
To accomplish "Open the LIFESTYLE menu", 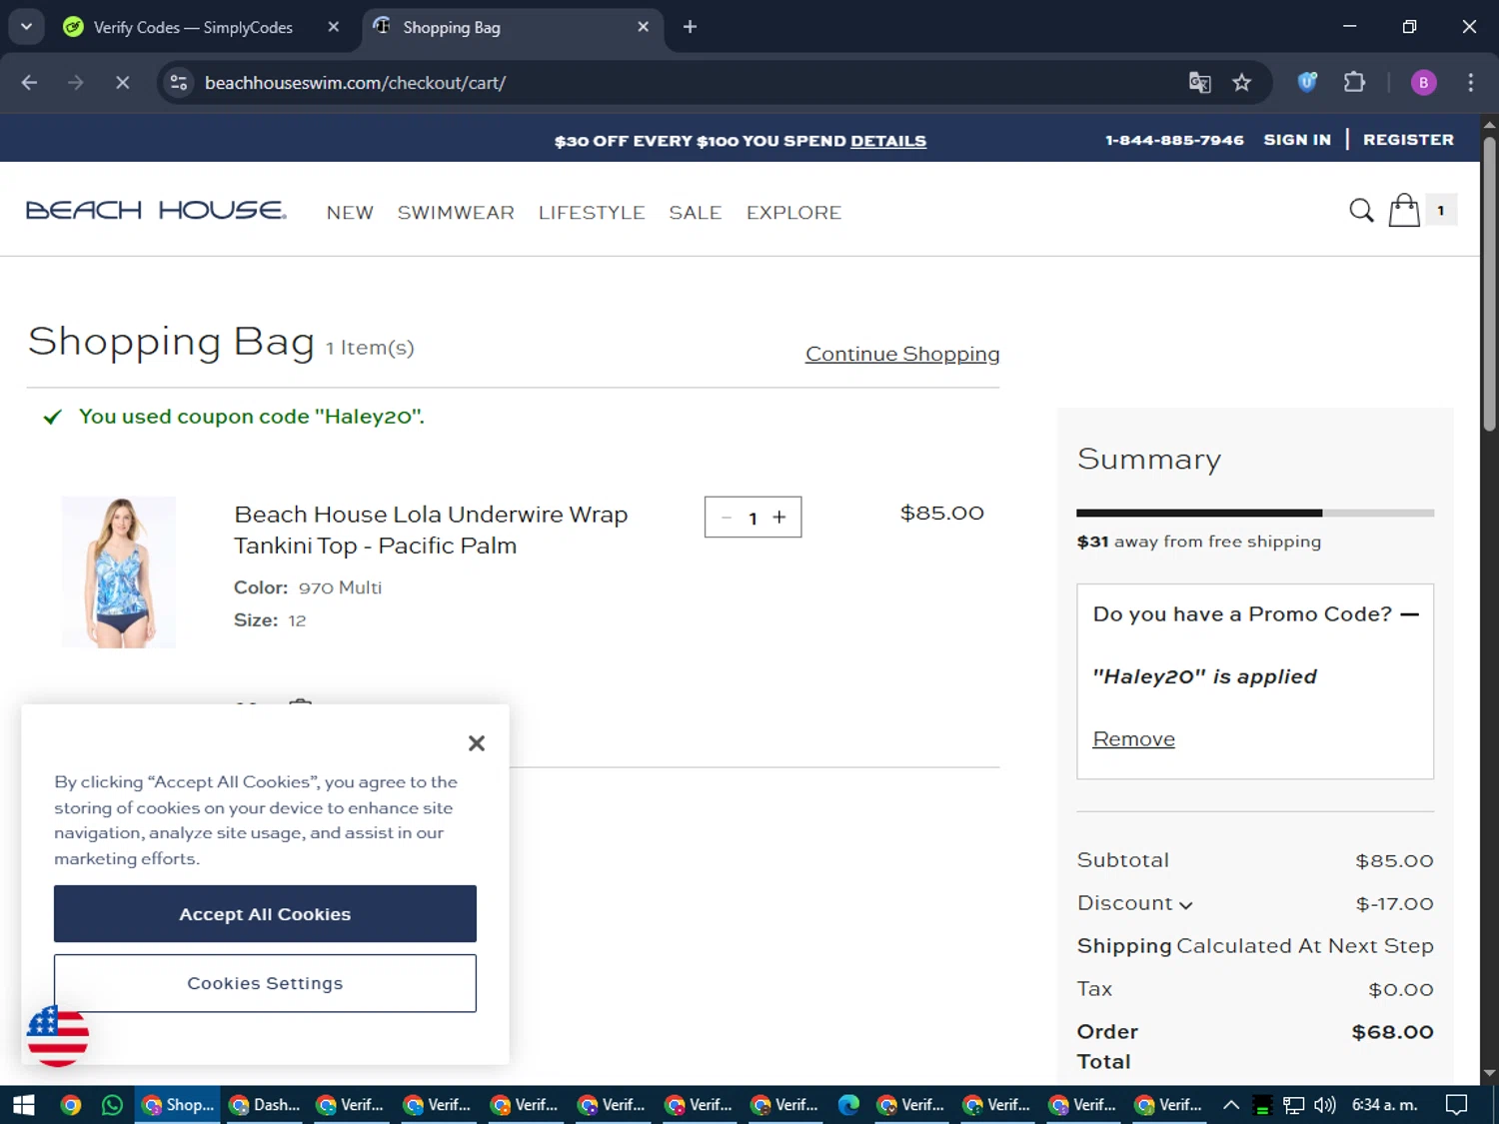I will [x=592, y=213].
